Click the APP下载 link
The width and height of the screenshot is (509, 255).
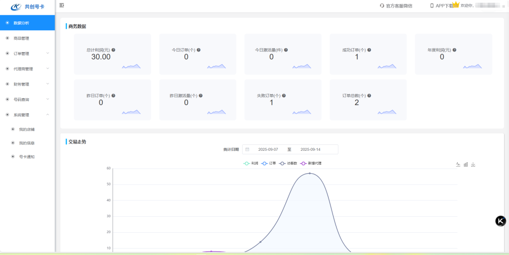442,6
